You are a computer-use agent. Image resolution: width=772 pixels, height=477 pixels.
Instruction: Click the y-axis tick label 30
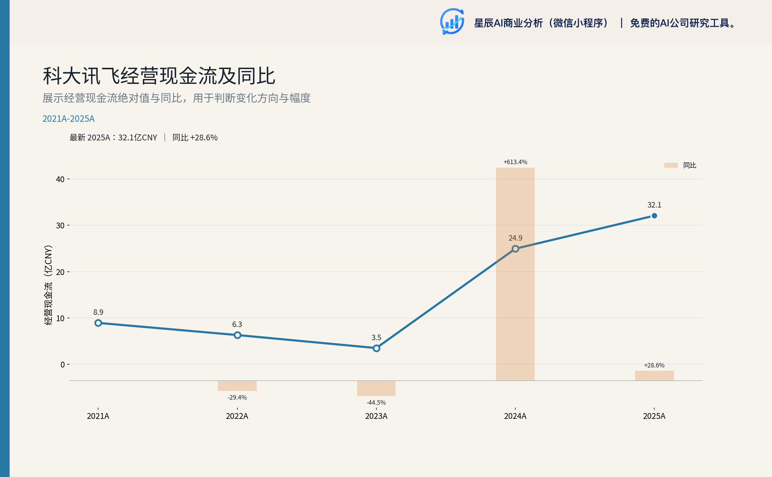(60, 225)
